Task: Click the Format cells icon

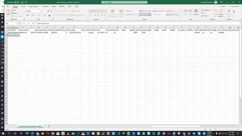Action: pos(196,11)
